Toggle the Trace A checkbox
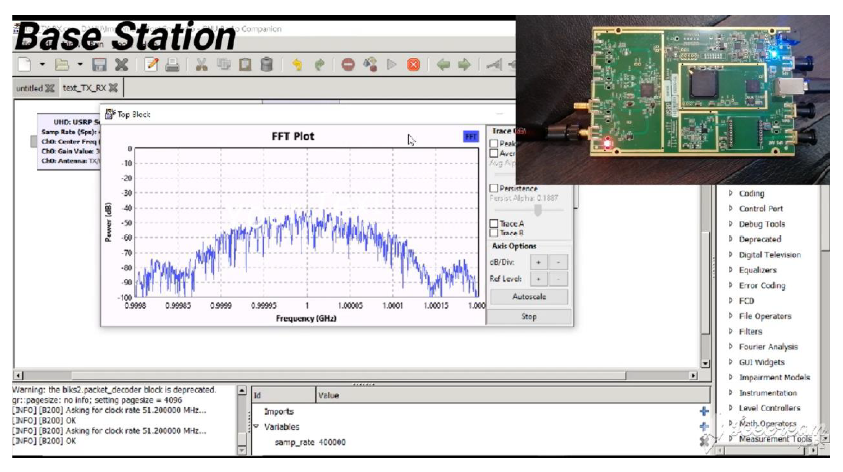 [494, 224]
